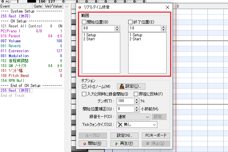Open the Tickクォンタイズ(Q) dropdown
The height and width of the screenshot is (152, 228).
coord(137,125)
